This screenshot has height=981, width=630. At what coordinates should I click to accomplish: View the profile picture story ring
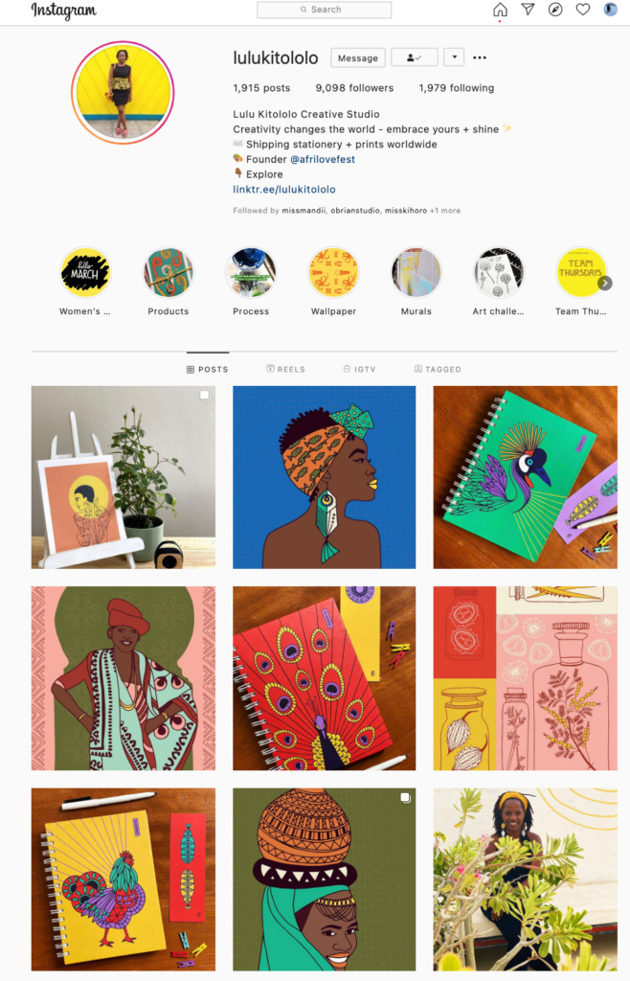coord(123,93)
